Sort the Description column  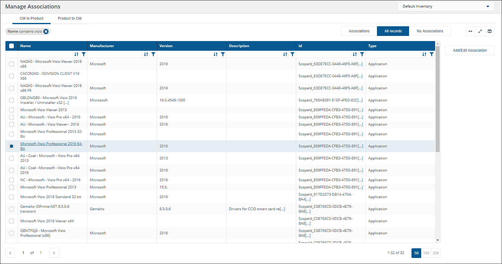pyautogui.click(x=285, y=54)
